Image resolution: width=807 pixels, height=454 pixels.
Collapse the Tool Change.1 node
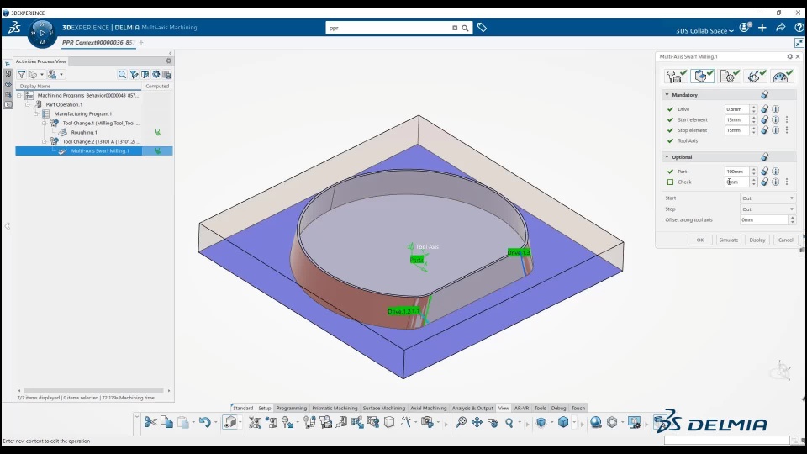coord(45,123)
